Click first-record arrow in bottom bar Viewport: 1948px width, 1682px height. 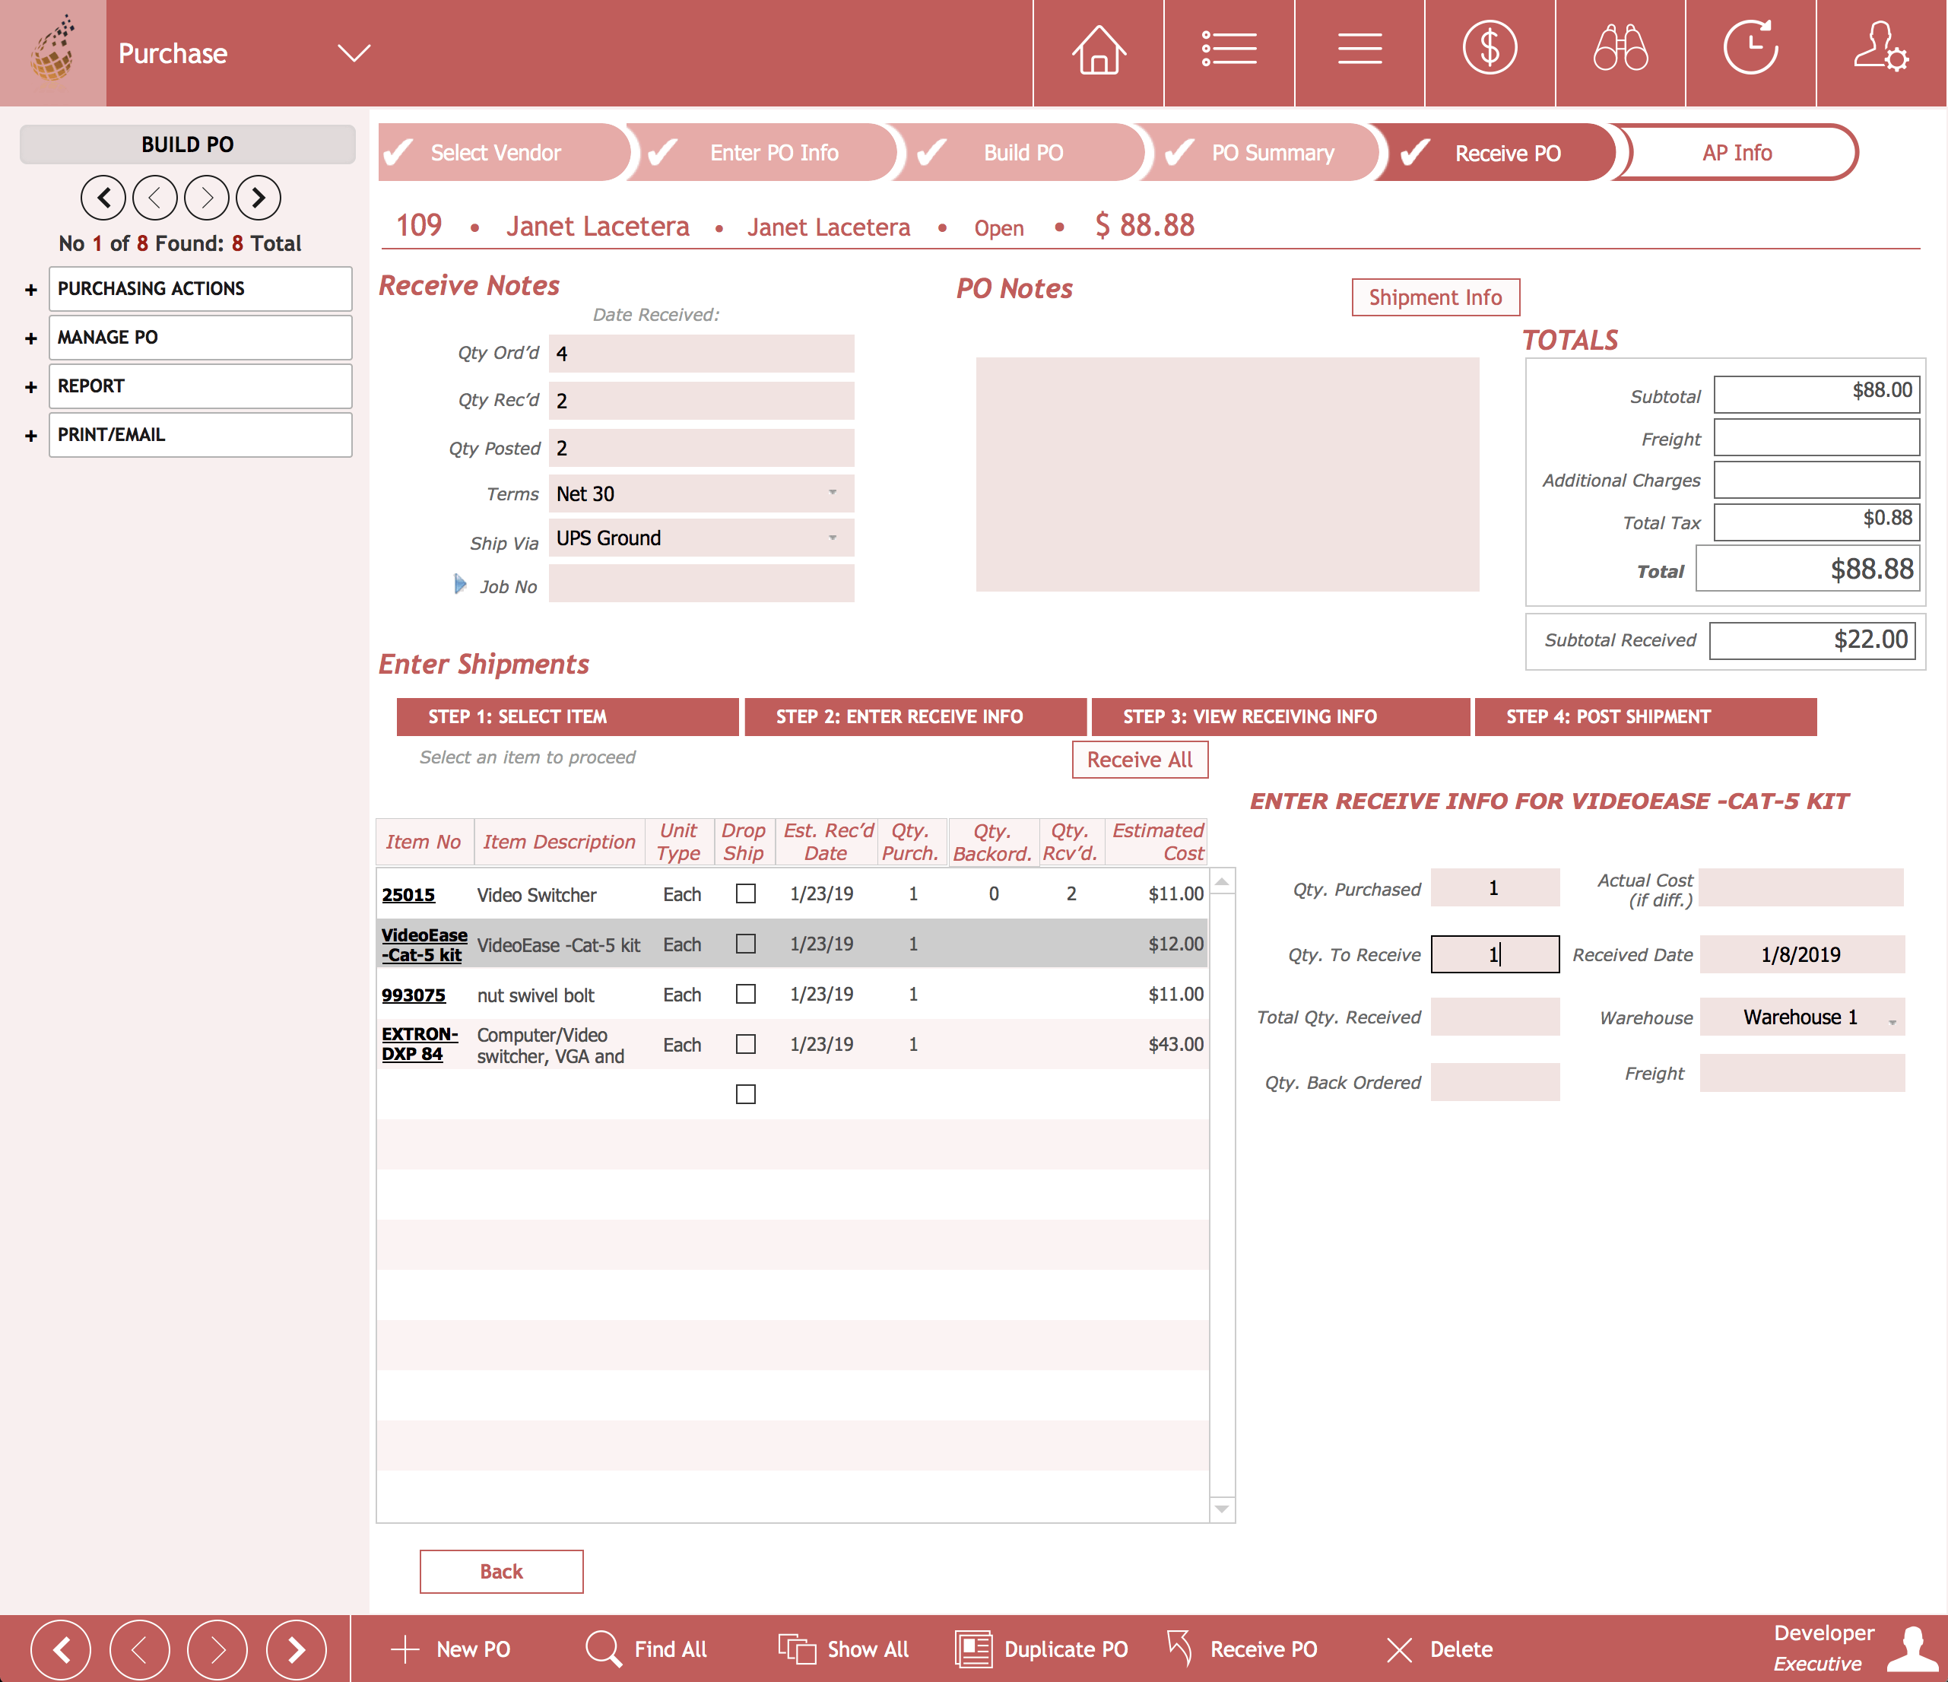point(61,1649)
